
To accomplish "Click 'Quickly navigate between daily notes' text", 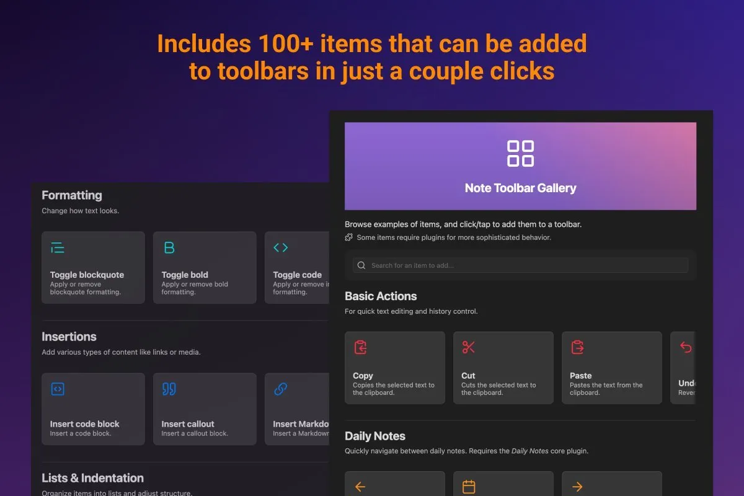I will pos(466,451).
